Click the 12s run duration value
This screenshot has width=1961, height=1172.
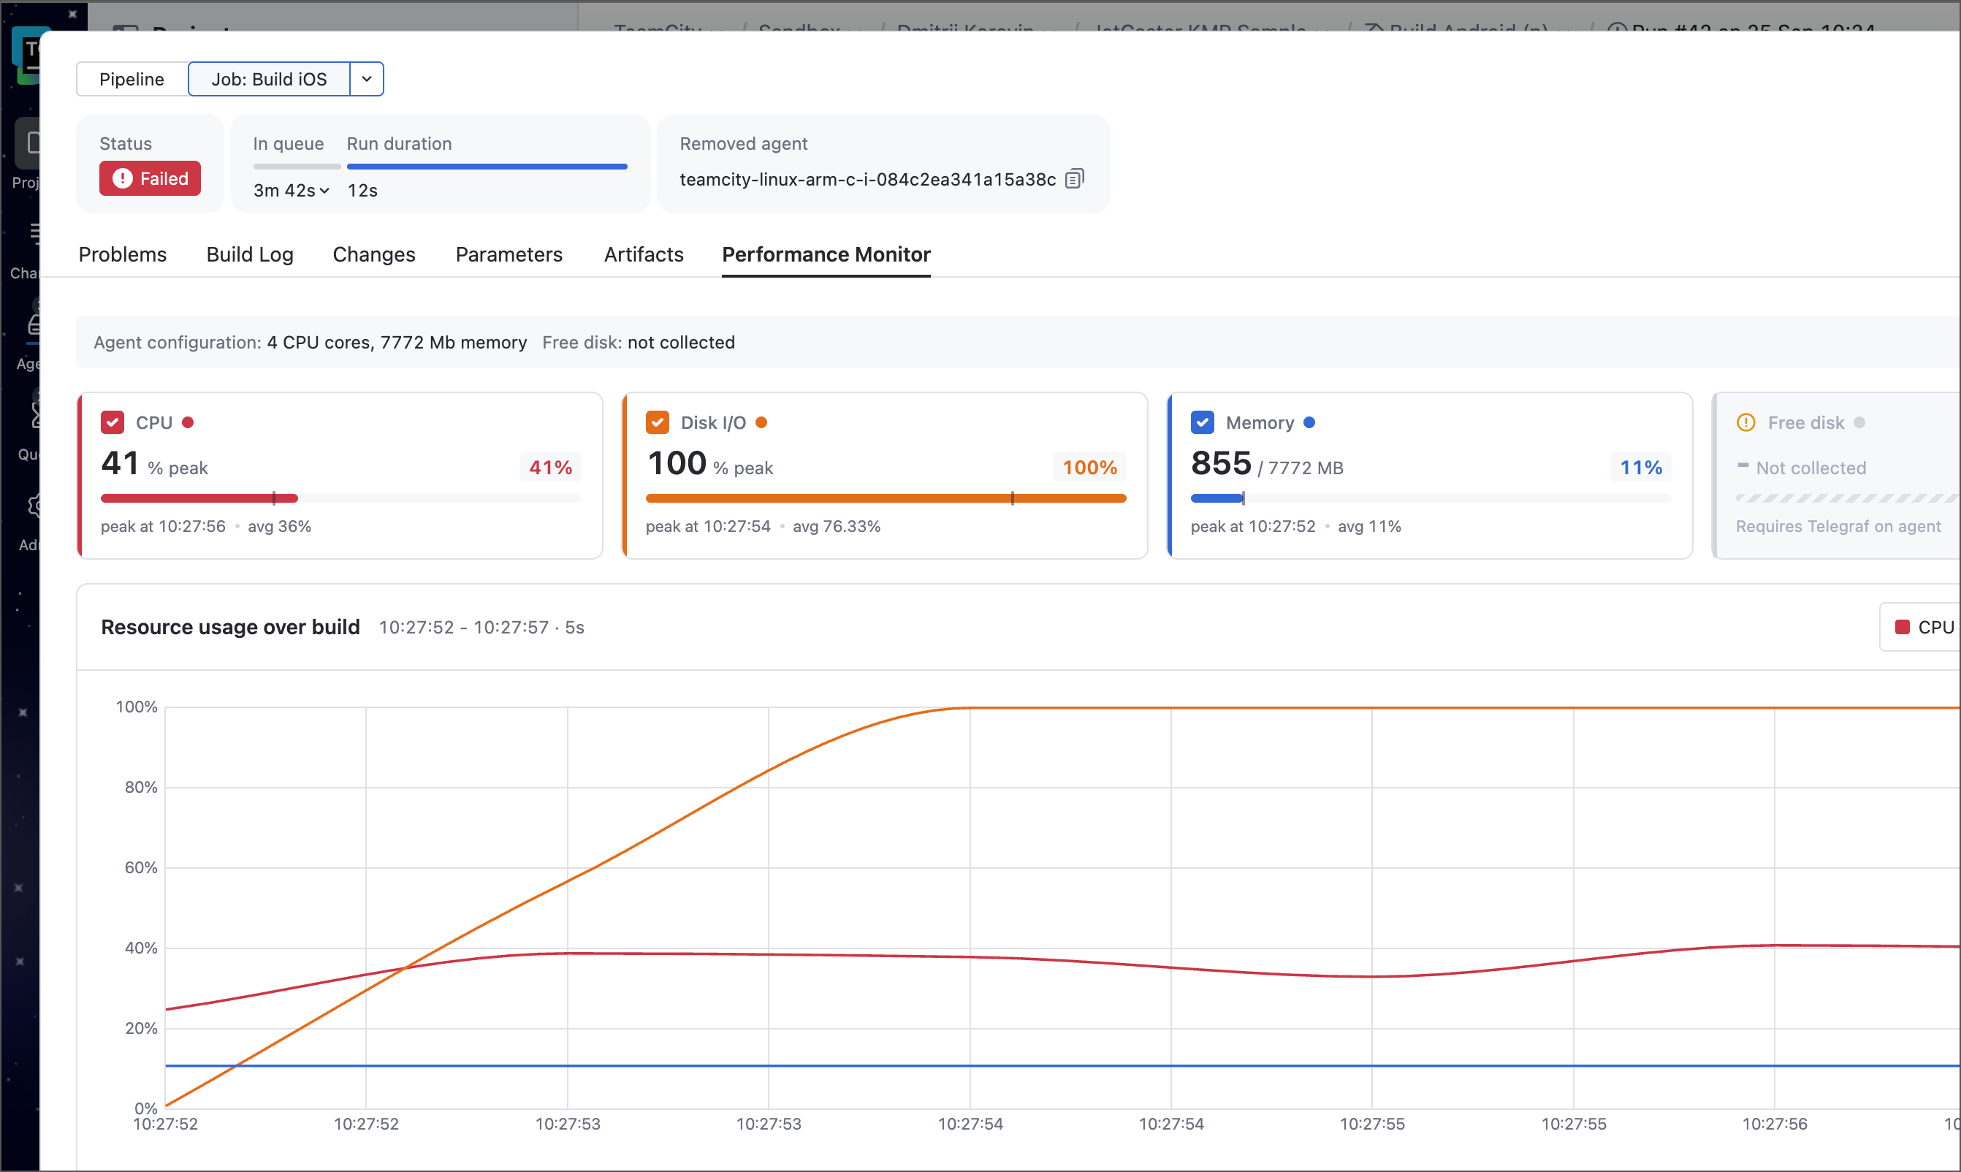362,190
